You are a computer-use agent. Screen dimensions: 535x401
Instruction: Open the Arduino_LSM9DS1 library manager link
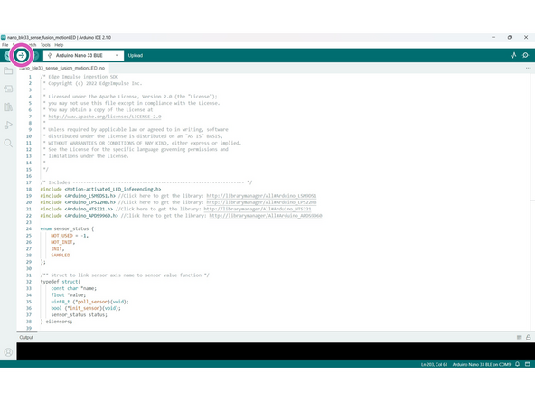(x=261, y=196)
